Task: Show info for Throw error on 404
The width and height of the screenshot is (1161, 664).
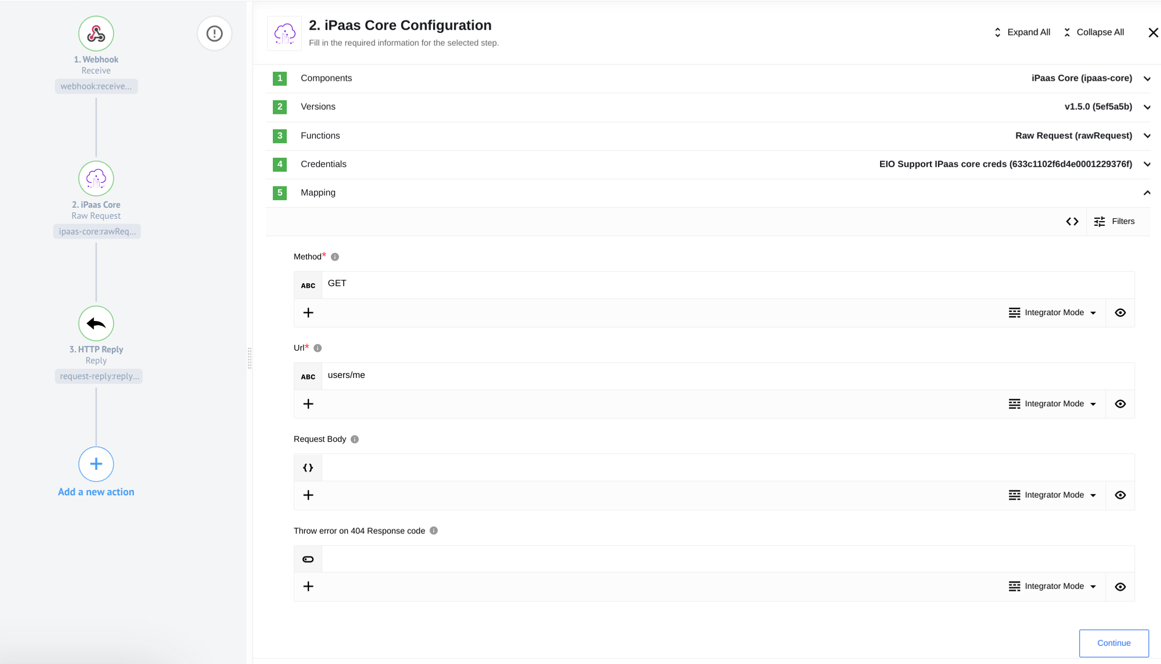Action: point(434,531)
